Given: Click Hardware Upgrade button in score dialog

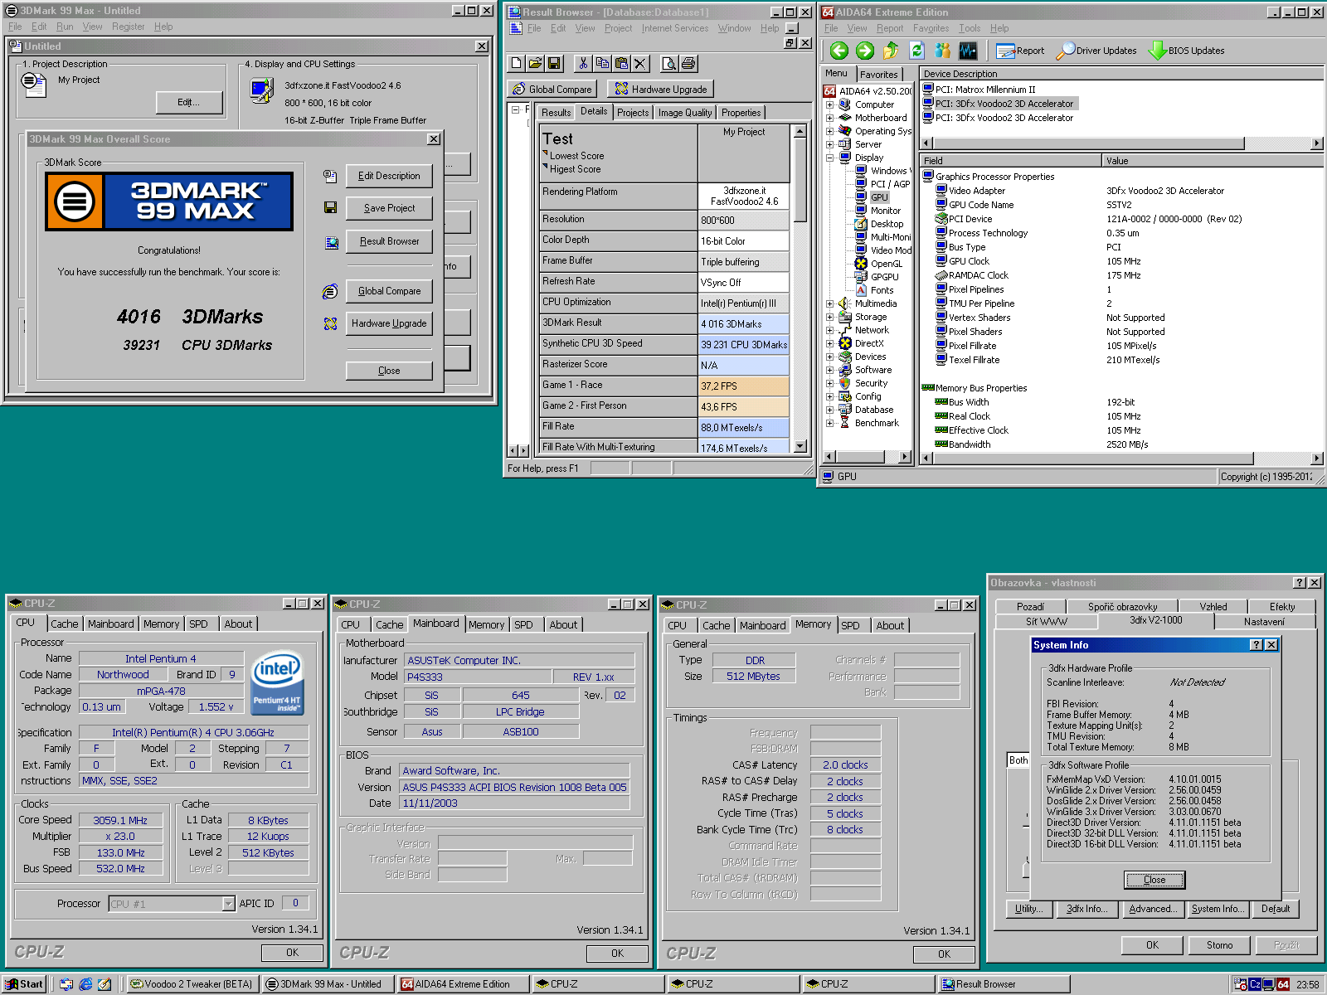Looking at the screenshot, I should pos(389,323).
